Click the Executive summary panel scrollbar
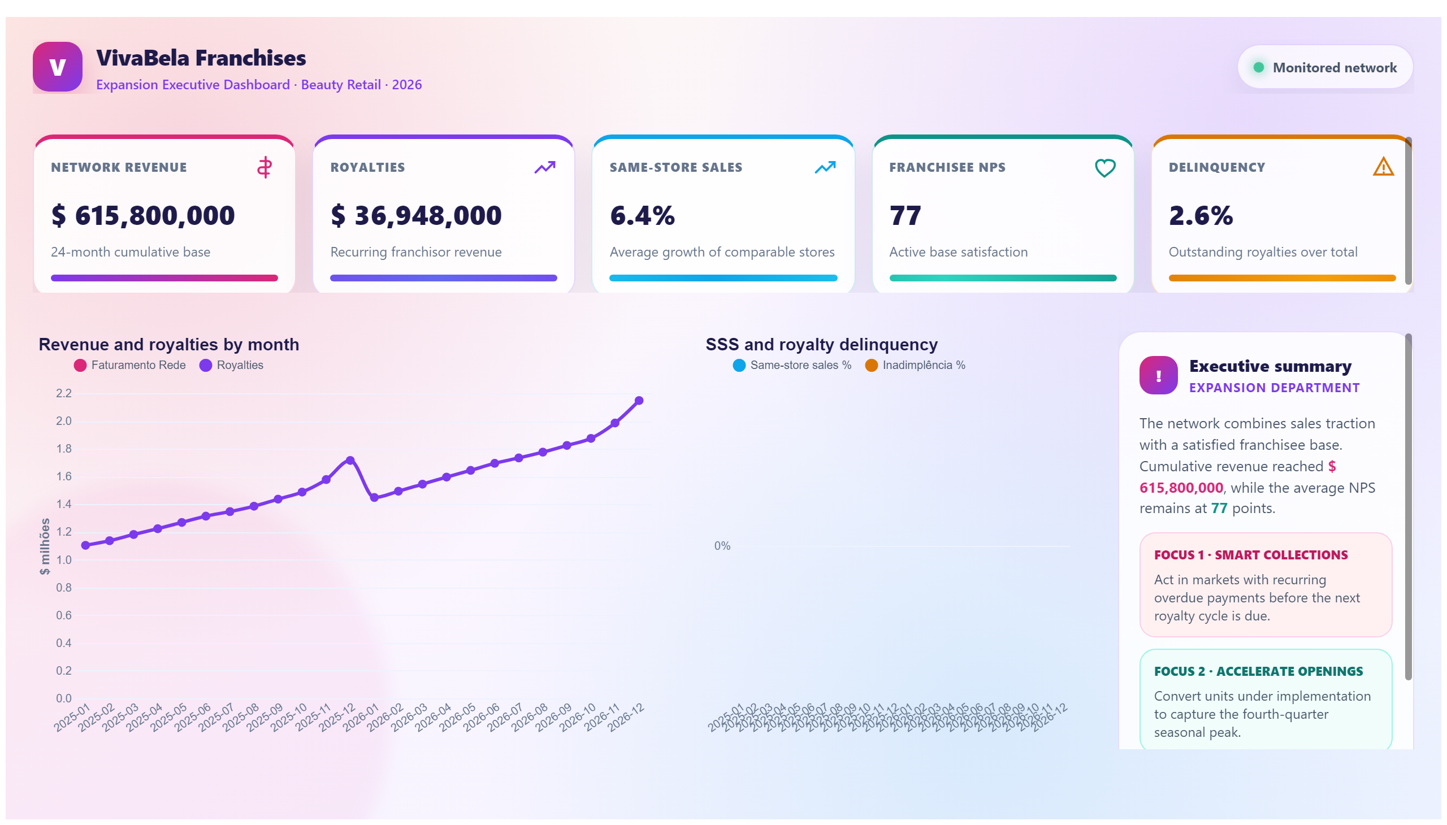The image size is (1447, 825). click(1408, 507)
